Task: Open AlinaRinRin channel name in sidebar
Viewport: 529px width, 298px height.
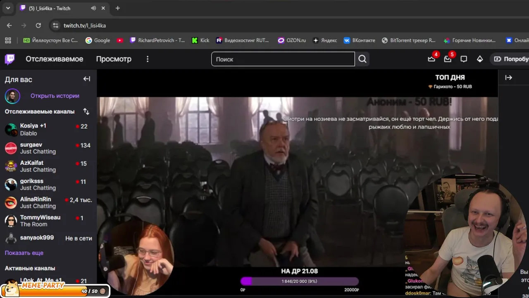Action: (x=36, y=199)
